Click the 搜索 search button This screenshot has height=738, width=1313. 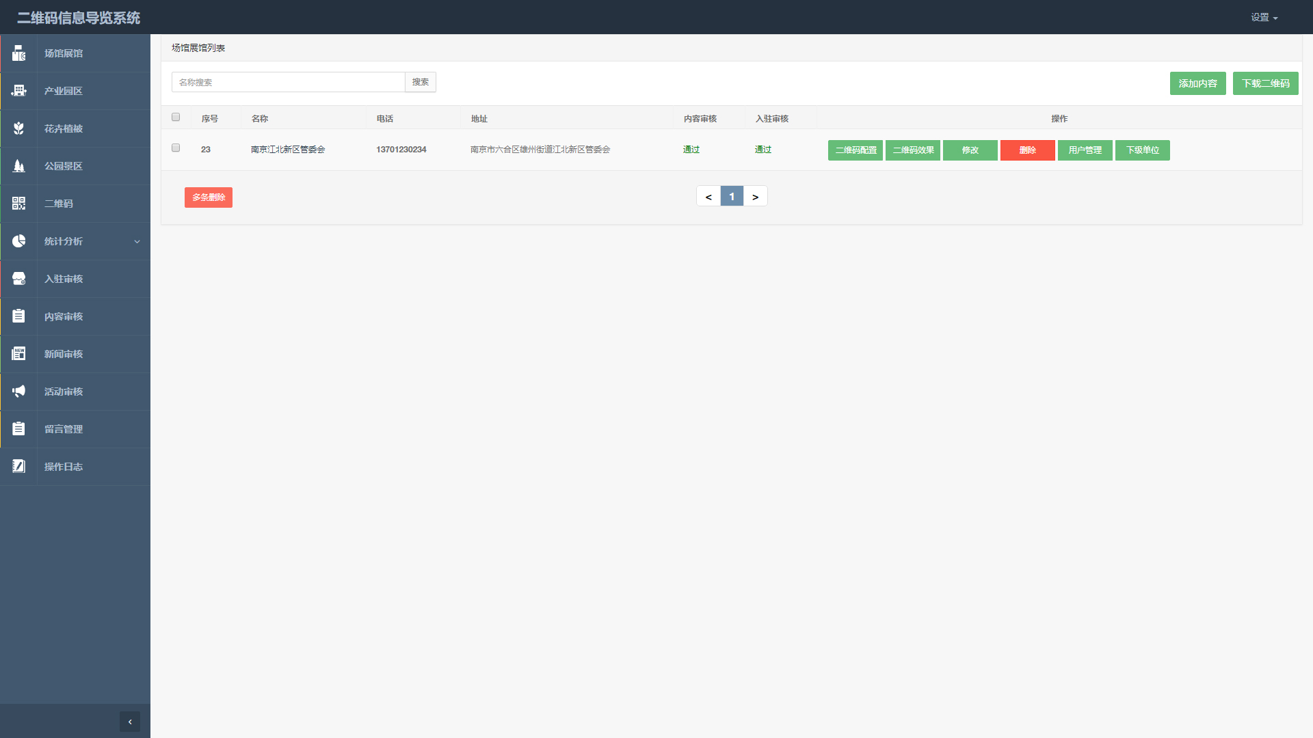click(x=421, y=82)
